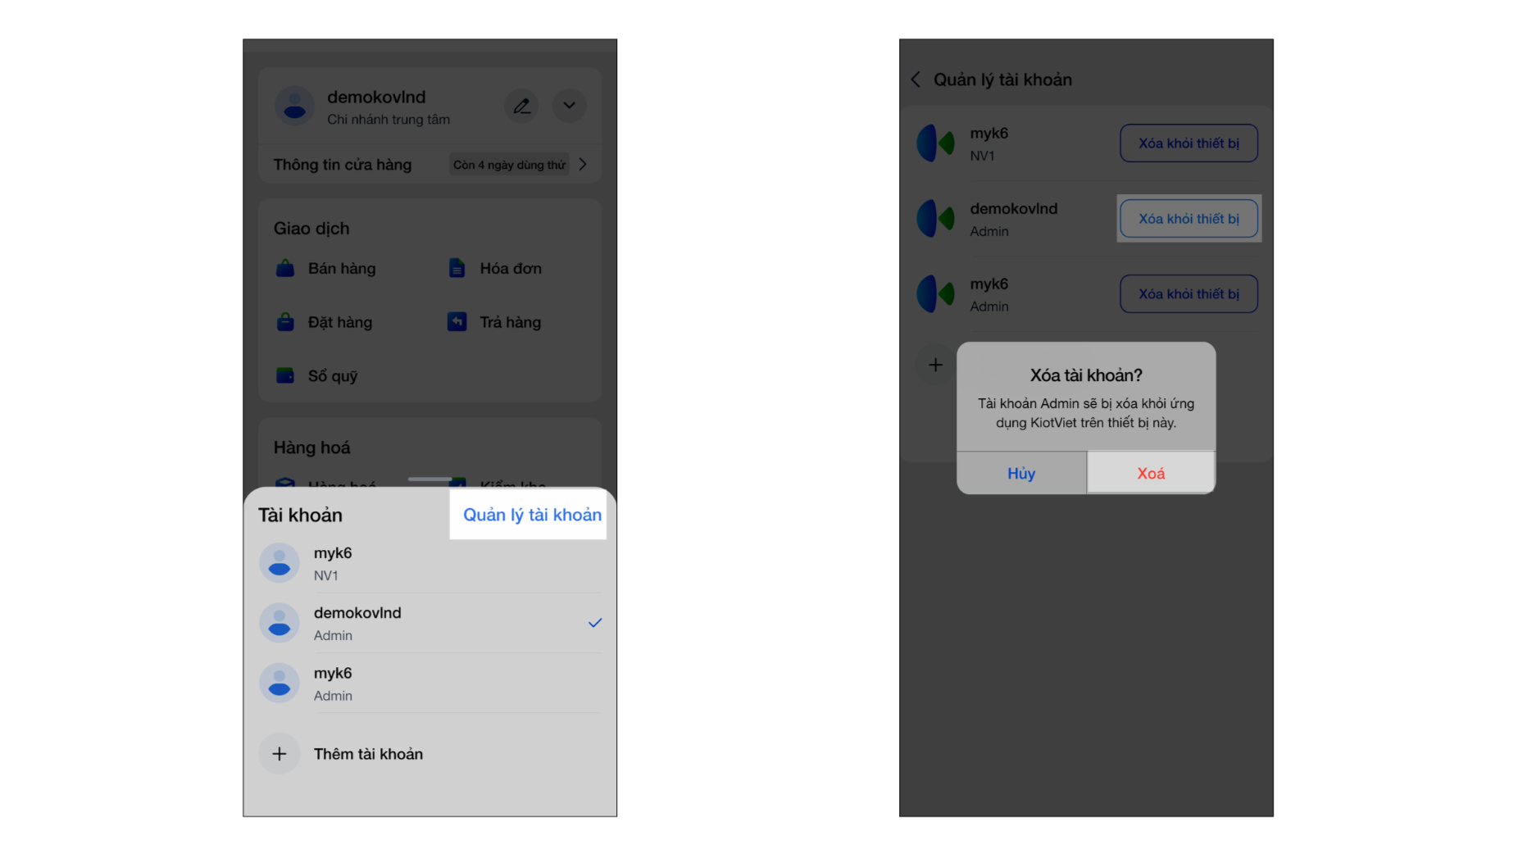The width and height of the screenshot is (1518, 854).
Task: Click the plus icon for Thêm tài khoản
Action: (x=280, y=754)
